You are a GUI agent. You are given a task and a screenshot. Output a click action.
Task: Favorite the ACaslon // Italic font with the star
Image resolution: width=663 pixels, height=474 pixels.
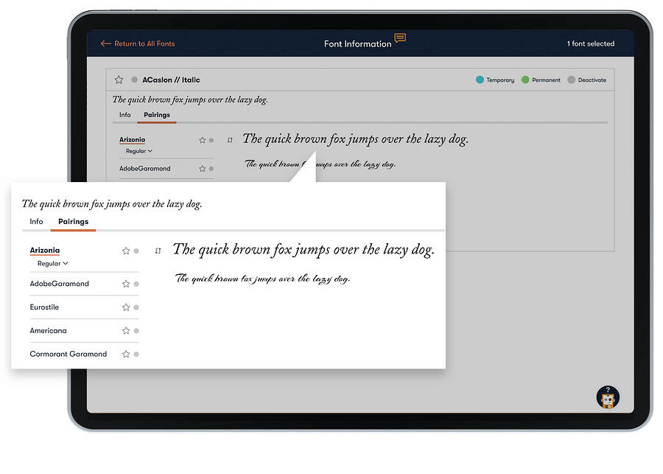click(119, 80)
